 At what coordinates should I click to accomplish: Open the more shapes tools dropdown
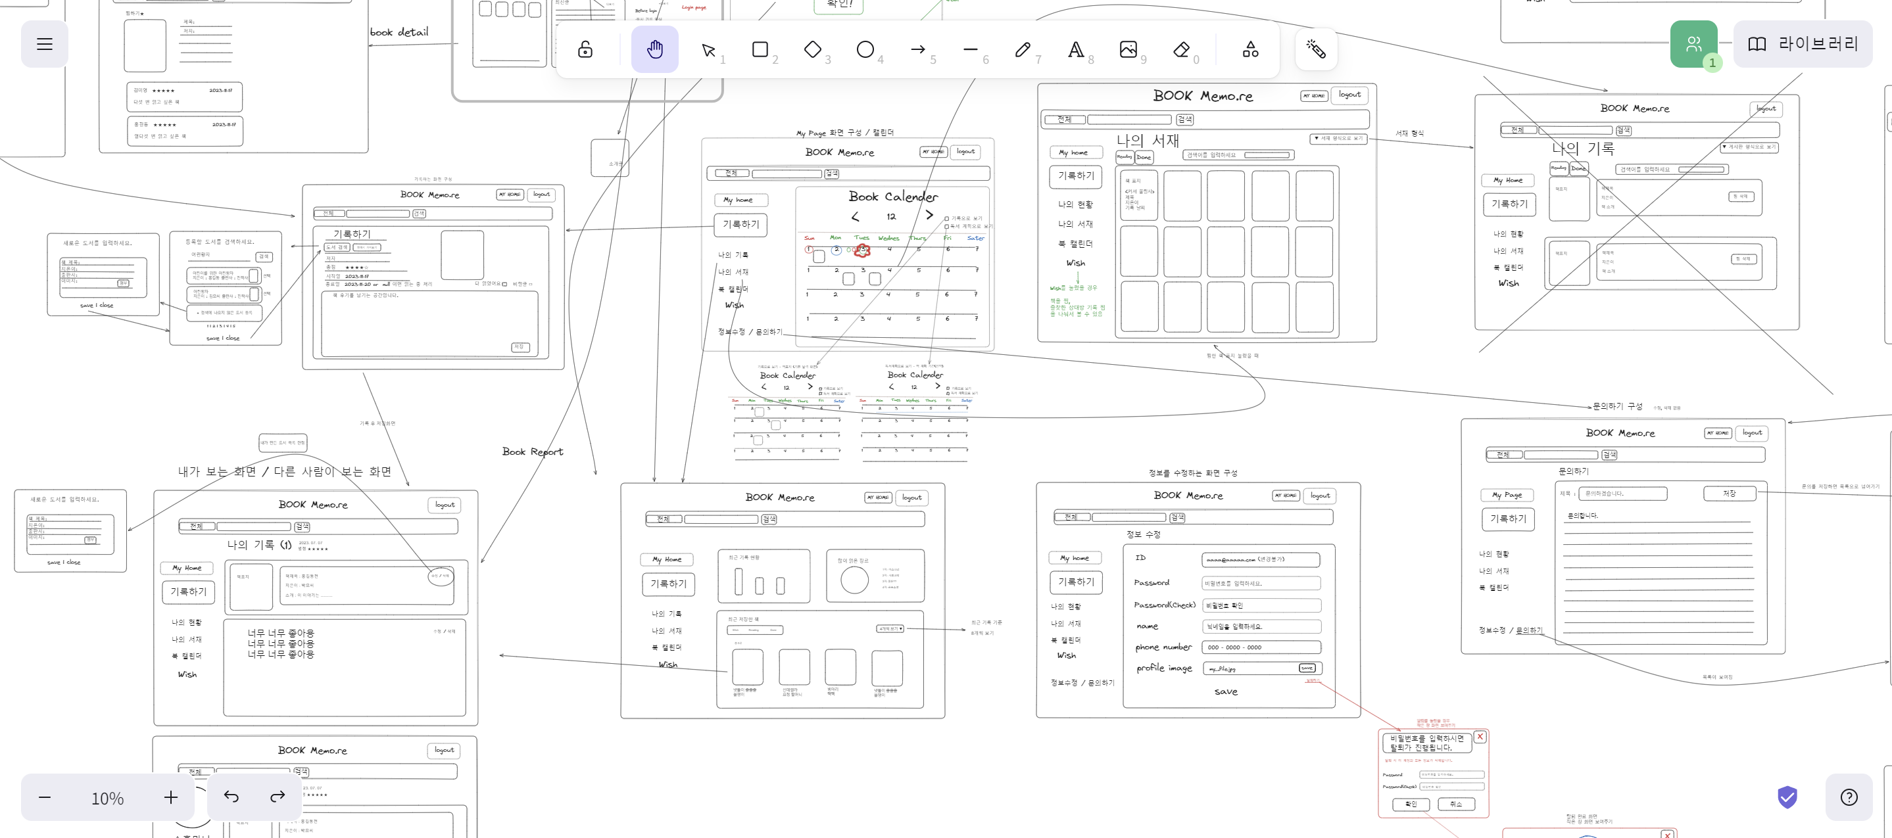(1250, 49)
